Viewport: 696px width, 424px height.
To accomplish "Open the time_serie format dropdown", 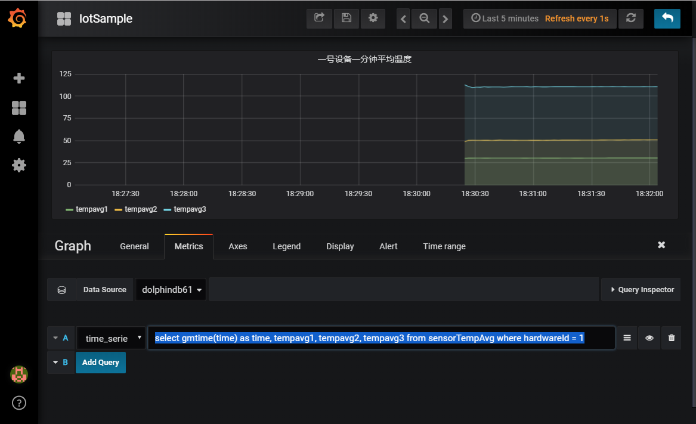I will click(111, 338).
